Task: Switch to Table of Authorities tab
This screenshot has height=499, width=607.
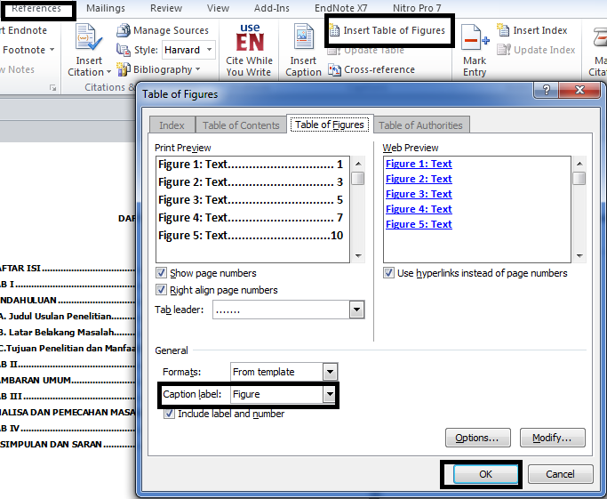Action: pyautogui.click(x=420, y=125)
